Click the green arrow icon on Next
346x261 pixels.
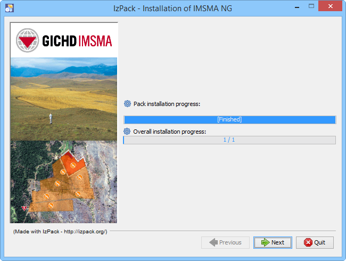(264, 242)
